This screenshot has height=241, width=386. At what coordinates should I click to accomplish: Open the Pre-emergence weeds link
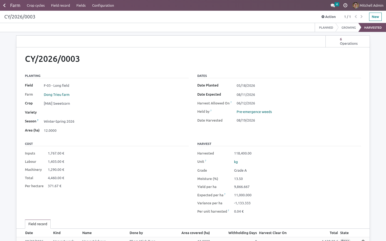[254, 112]
